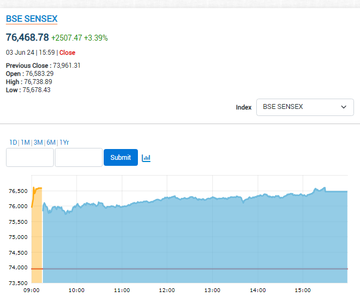Click the chevron arrow in the Index selector
This screenshot has width=360, height=304.
point(343,107)
